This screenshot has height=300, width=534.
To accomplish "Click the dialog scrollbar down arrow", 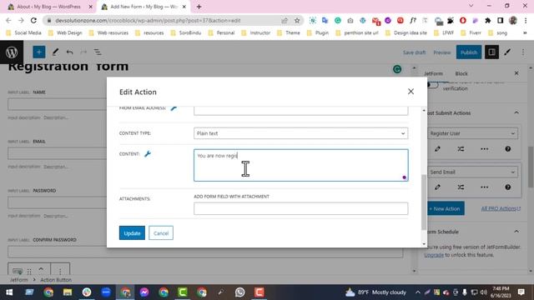I will (424, 243).
